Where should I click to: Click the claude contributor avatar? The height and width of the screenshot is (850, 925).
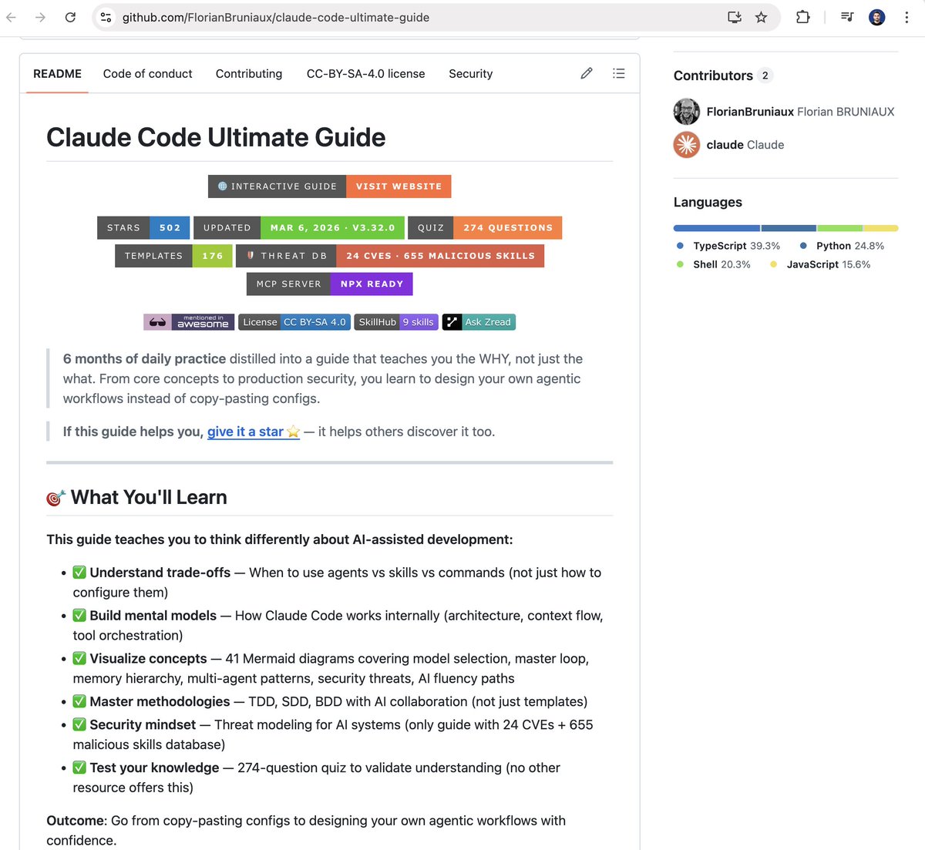coord(686,145)
